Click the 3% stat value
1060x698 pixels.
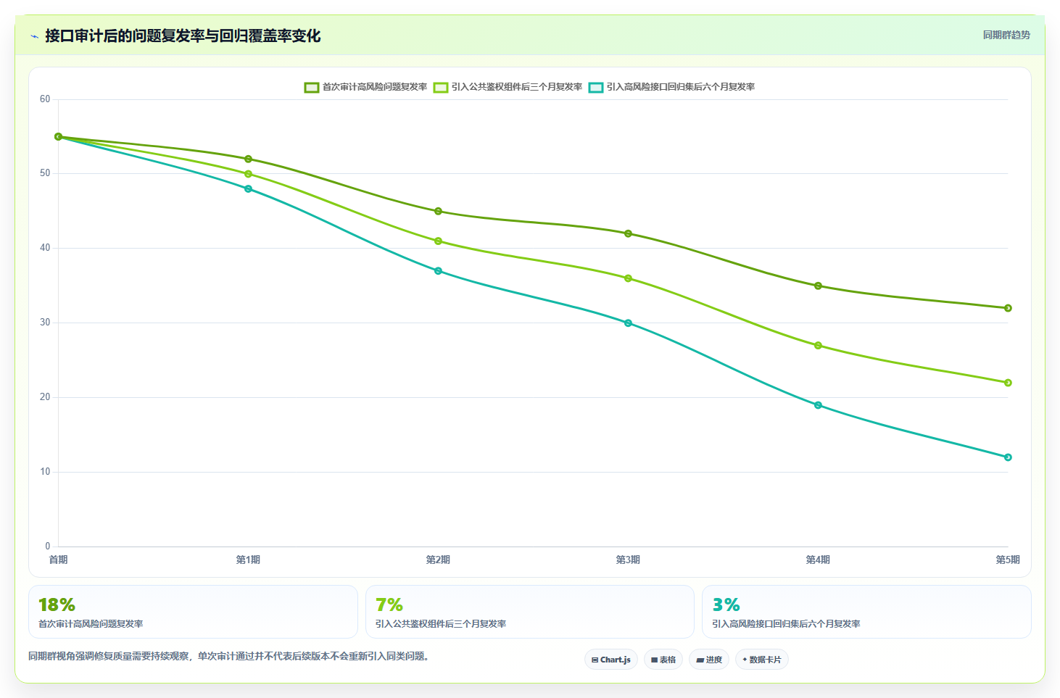(726, 604)
